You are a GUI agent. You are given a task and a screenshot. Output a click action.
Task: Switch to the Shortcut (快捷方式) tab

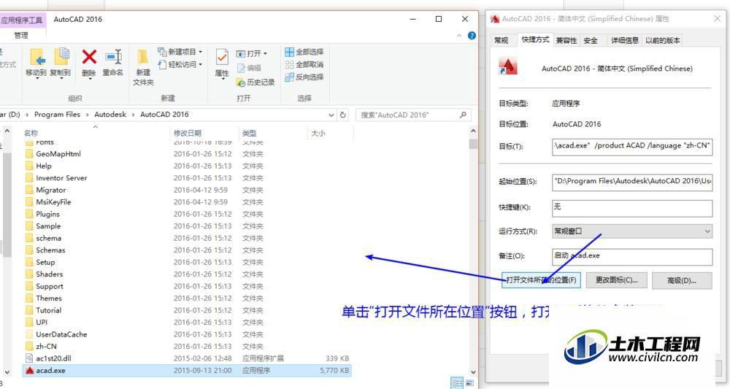coord(535,39)
